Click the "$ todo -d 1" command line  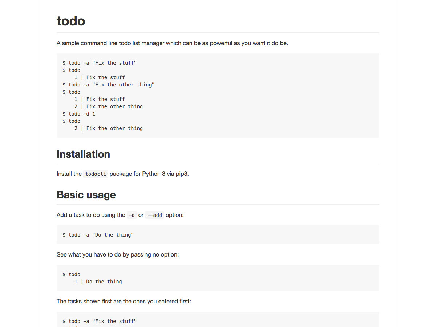[x=79, y=114]
